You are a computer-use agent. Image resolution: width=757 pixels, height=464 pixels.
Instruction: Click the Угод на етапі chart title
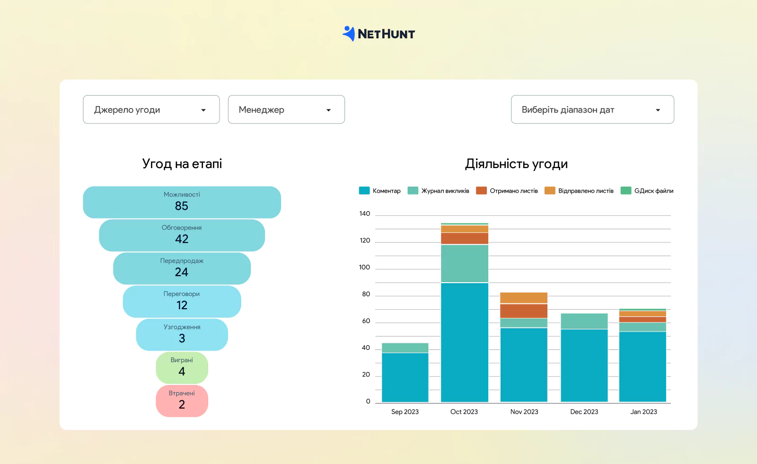click(182, 164)
